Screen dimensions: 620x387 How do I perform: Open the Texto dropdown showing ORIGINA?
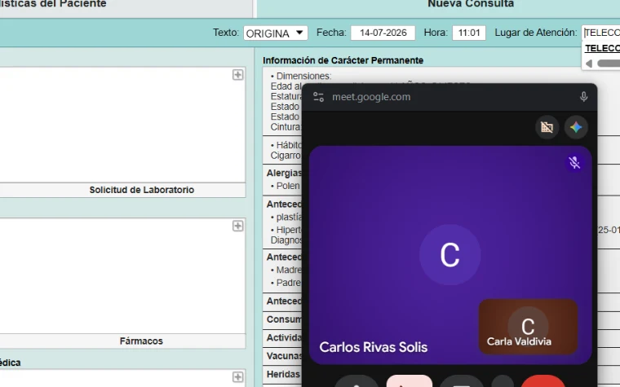[275, 33]
